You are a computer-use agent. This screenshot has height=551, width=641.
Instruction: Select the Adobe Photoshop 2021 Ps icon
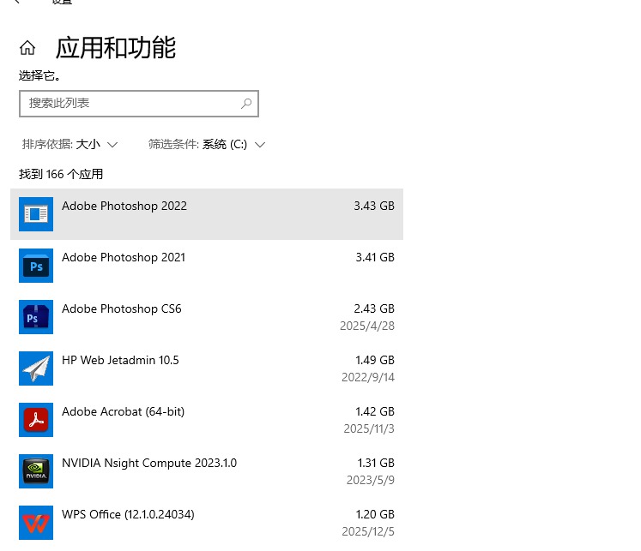36,266
